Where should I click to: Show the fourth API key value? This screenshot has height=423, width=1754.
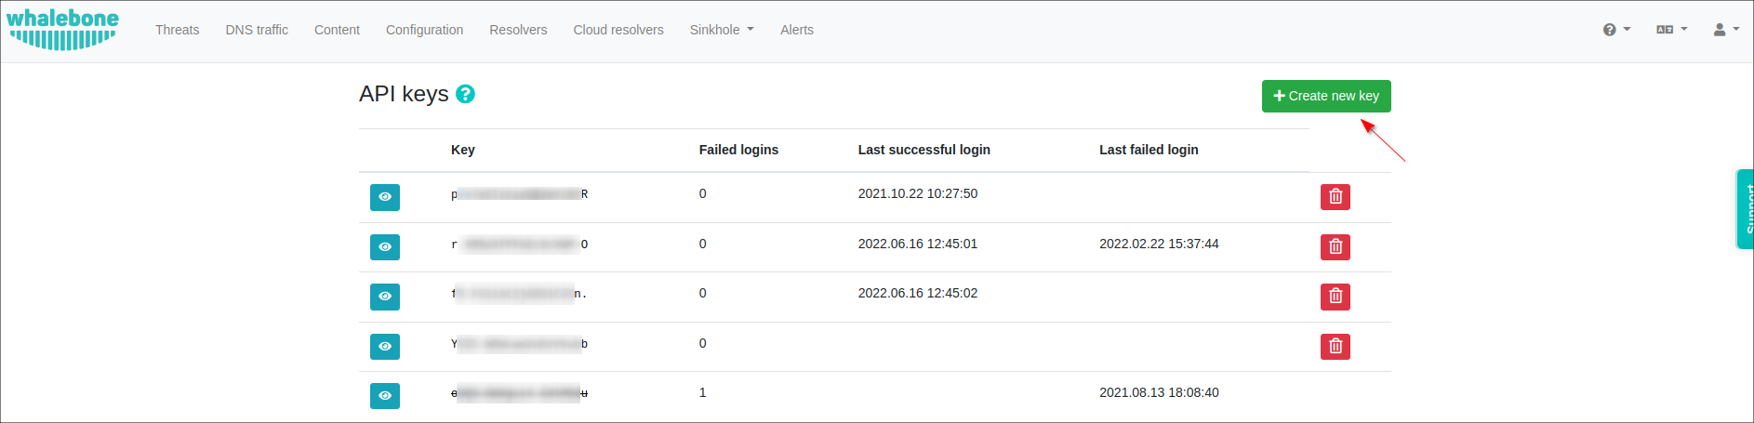(x=385, y=347)
